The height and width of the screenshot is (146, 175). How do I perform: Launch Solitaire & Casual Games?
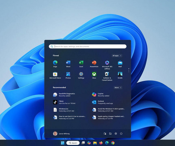click(x=107, y=76)
